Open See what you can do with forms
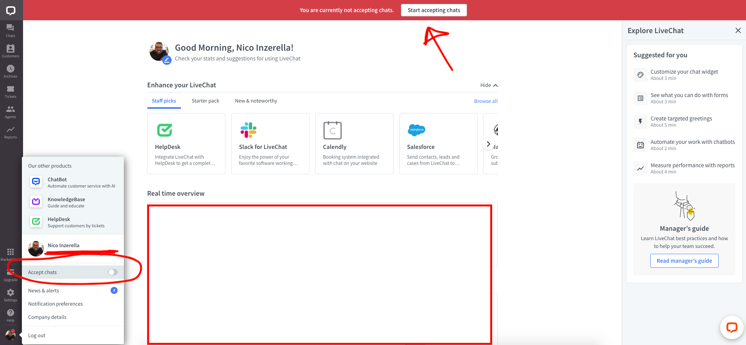746x345 pixels. point(684,98)
